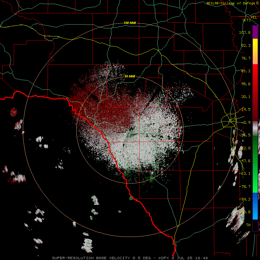Pick the blue segment of color bar

click(x=255, y=206)
